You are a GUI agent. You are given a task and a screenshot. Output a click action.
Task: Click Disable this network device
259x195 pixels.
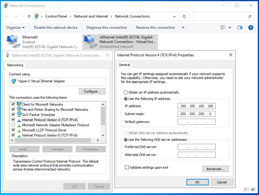(x=56, y=28)
